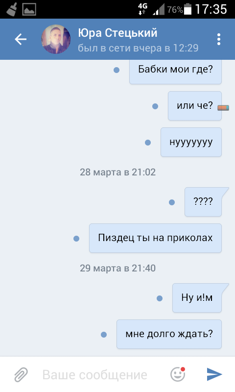
Task: Select the 'Бабки мои где?' message
Action: click(x=175, y=71)
